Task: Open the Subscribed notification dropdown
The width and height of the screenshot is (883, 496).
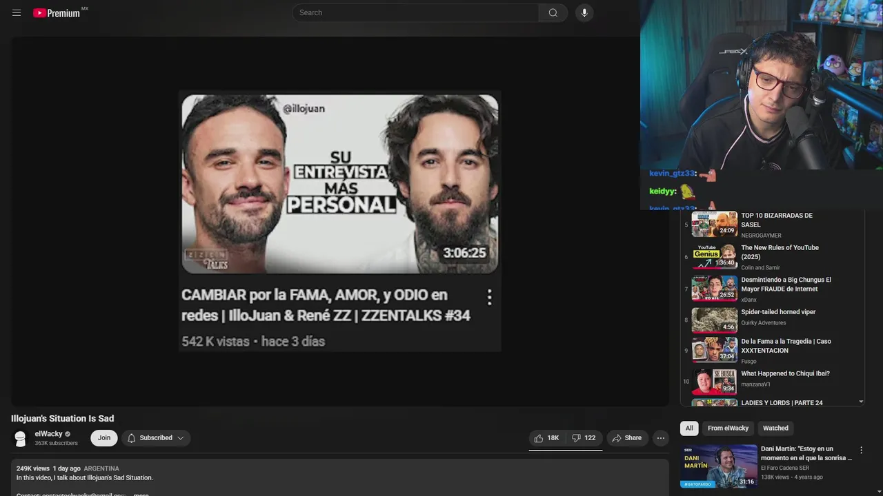Action: click(x=156, y=437)
